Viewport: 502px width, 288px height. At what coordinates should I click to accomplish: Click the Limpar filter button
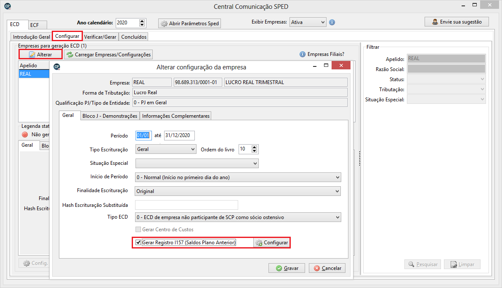pyautogui.click(x=462, y=264)
